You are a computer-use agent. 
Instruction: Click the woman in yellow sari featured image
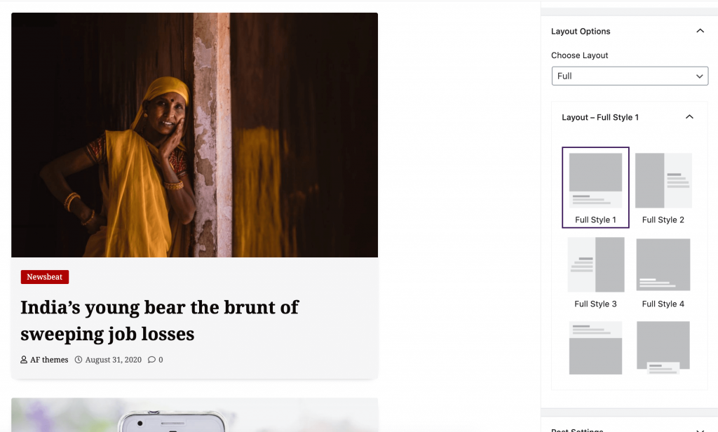(x=195, y=135)
